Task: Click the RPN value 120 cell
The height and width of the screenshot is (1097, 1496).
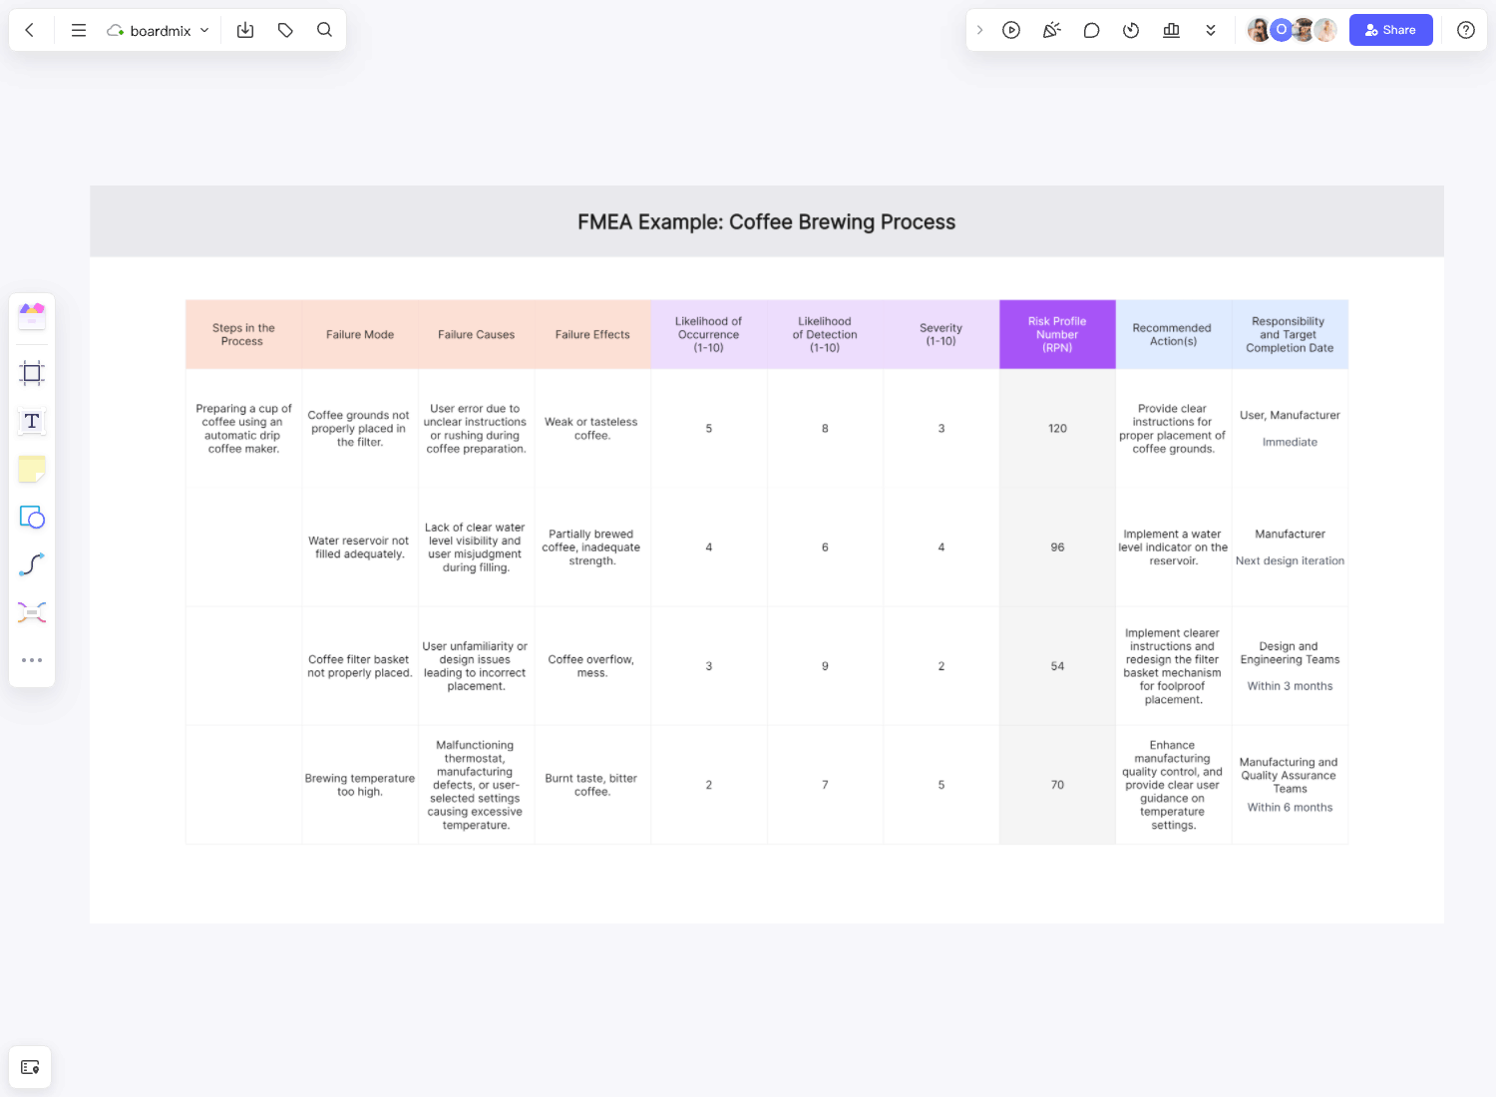Action: pos(1057,429)
